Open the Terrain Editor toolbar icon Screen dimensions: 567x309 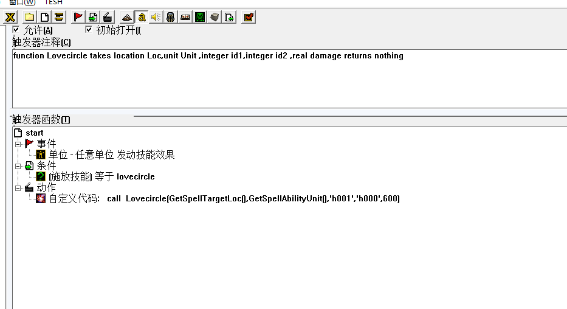[127, 17]
